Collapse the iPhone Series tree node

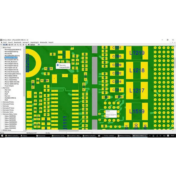pos(1,47)
